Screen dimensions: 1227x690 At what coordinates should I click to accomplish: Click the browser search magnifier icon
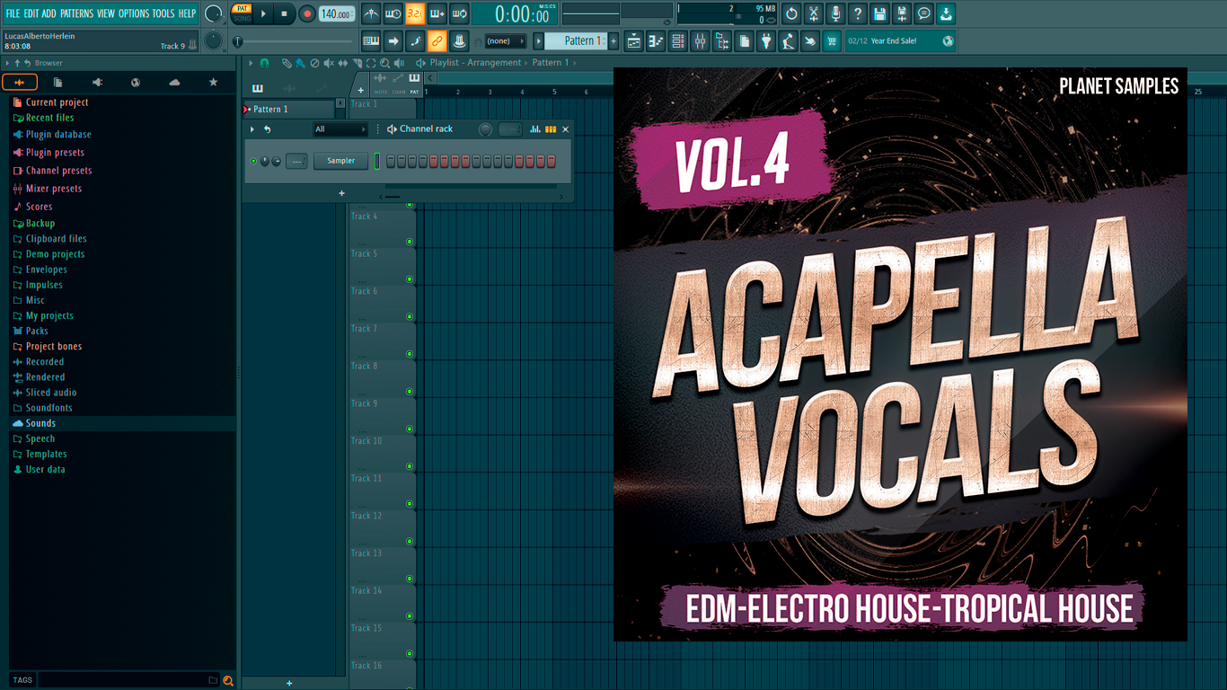[x=228, y=680]
